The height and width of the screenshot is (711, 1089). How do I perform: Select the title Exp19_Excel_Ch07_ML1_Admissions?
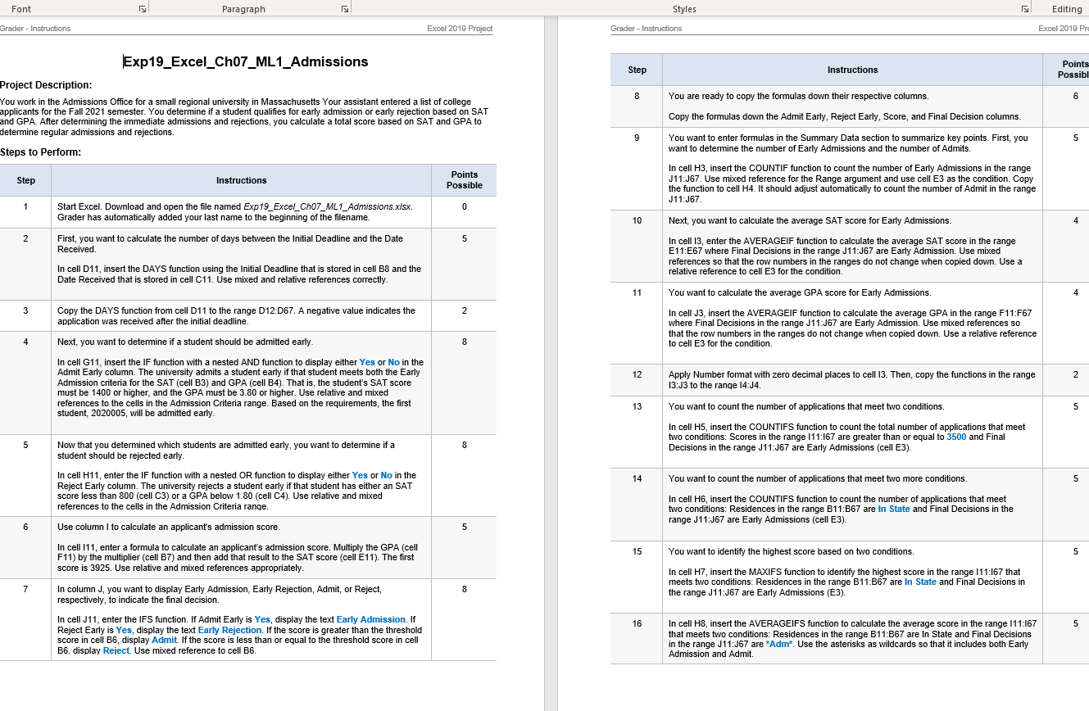click(x=245, y=61)
